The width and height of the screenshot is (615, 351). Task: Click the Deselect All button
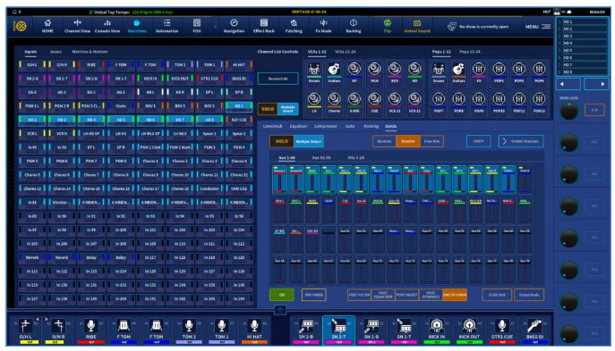[x=278, y=79]
